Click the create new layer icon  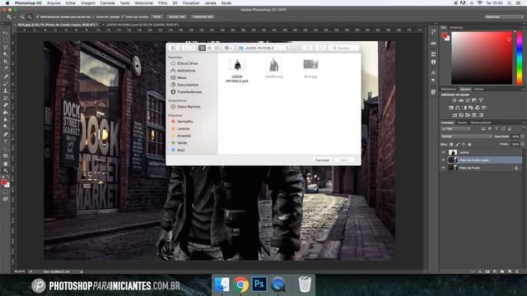tap(510, 271)
